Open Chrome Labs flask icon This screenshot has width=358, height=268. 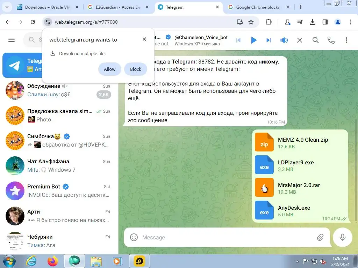coord(287,22)
